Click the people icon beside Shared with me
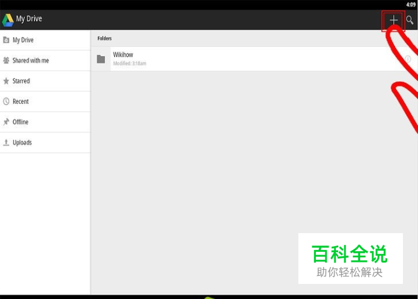The width and height of the screenshot is (418, 299). [6, 60]
